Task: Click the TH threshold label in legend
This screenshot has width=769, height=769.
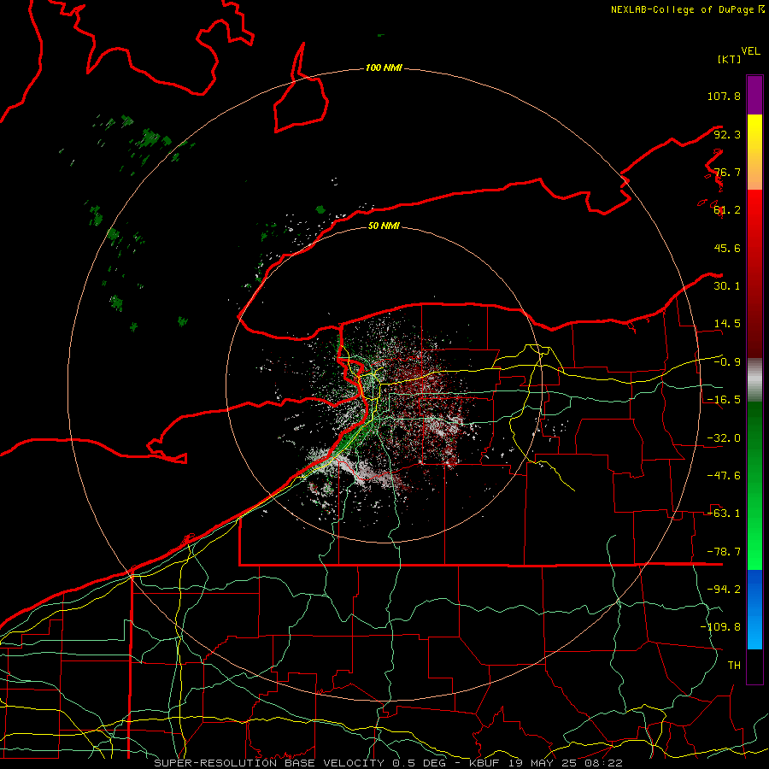Action: (x=734, y=666)
